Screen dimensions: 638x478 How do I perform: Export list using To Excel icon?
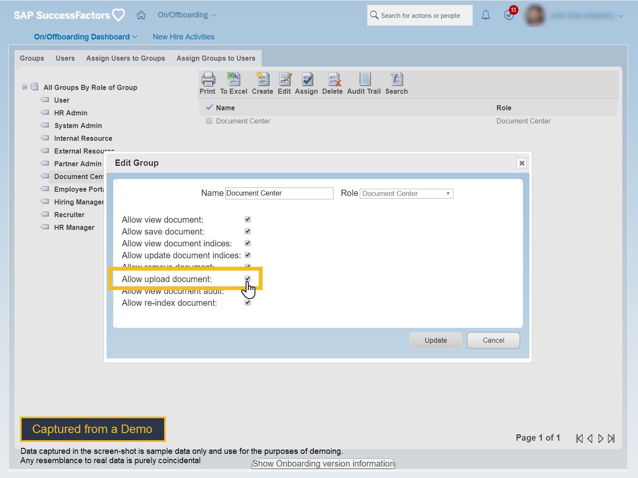click(234, 79)
